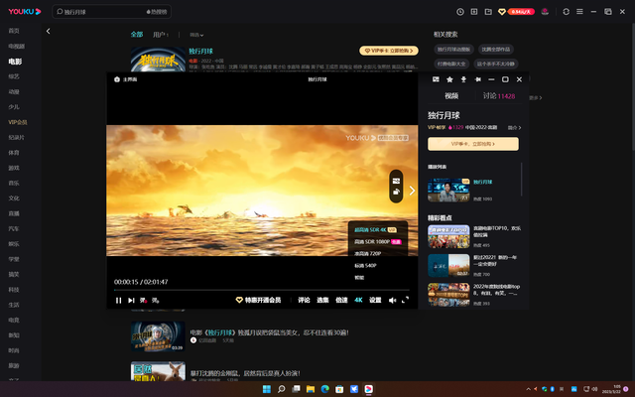Click the mini-window mode icon

click(436, 79)
